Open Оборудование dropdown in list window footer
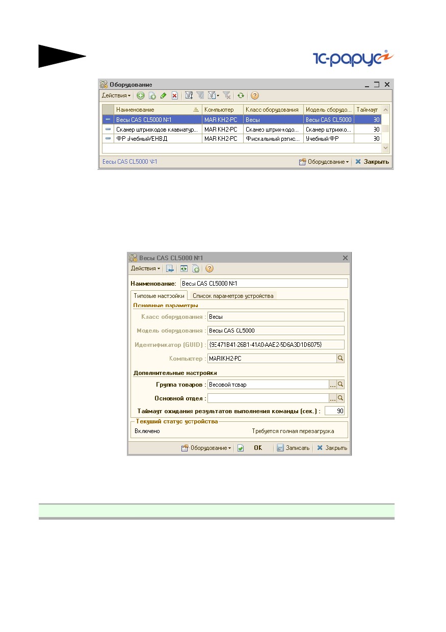This screenshot has width=446, height=632. pyautogui.click(x=324, y=162)
